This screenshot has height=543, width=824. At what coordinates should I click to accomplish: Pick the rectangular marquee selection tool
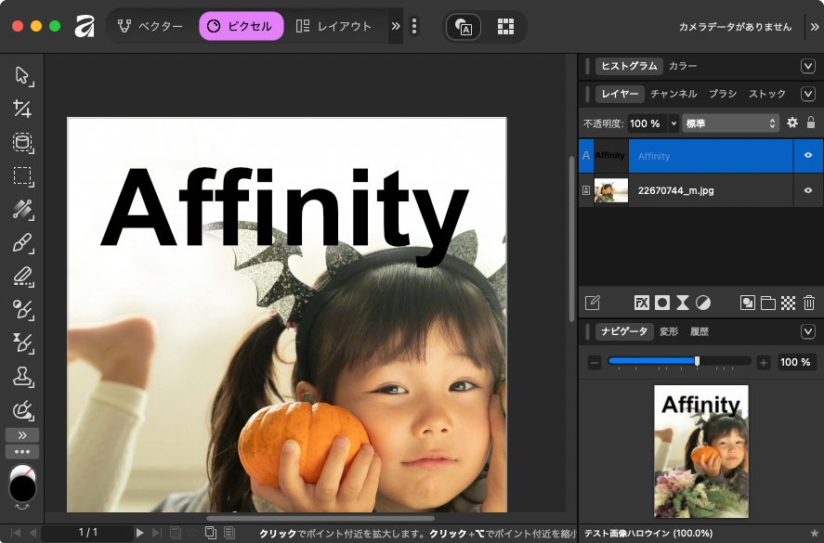[22, 175]
